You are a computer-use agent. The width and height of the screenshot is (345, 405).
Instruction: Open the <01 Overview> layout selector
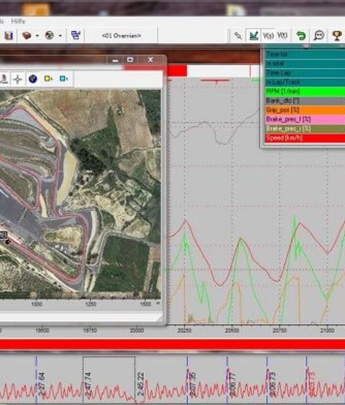[x=121, y=36]
